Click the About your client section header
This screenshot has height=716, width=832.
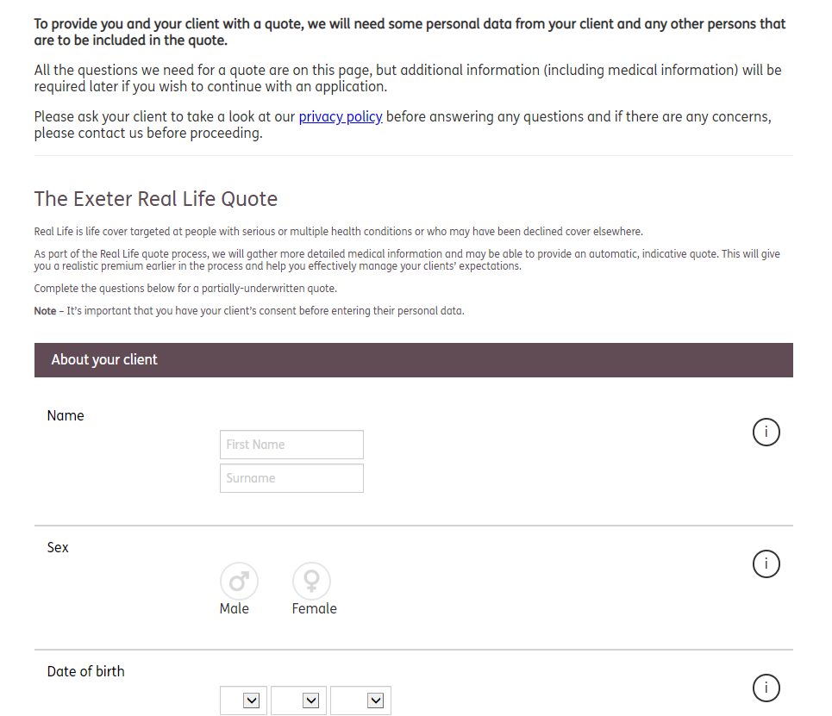click(x=104, y=359)
